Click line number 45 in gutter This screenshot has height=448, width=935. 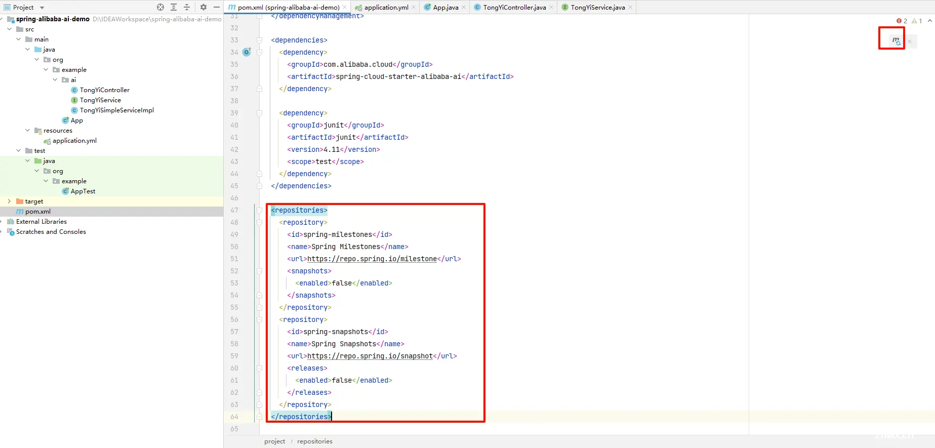coord(234,186)
